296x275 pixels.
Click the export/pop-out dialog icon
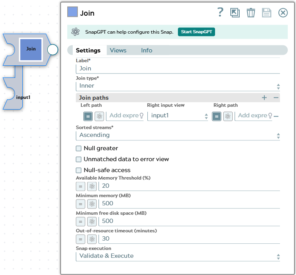tap(235, 13)
